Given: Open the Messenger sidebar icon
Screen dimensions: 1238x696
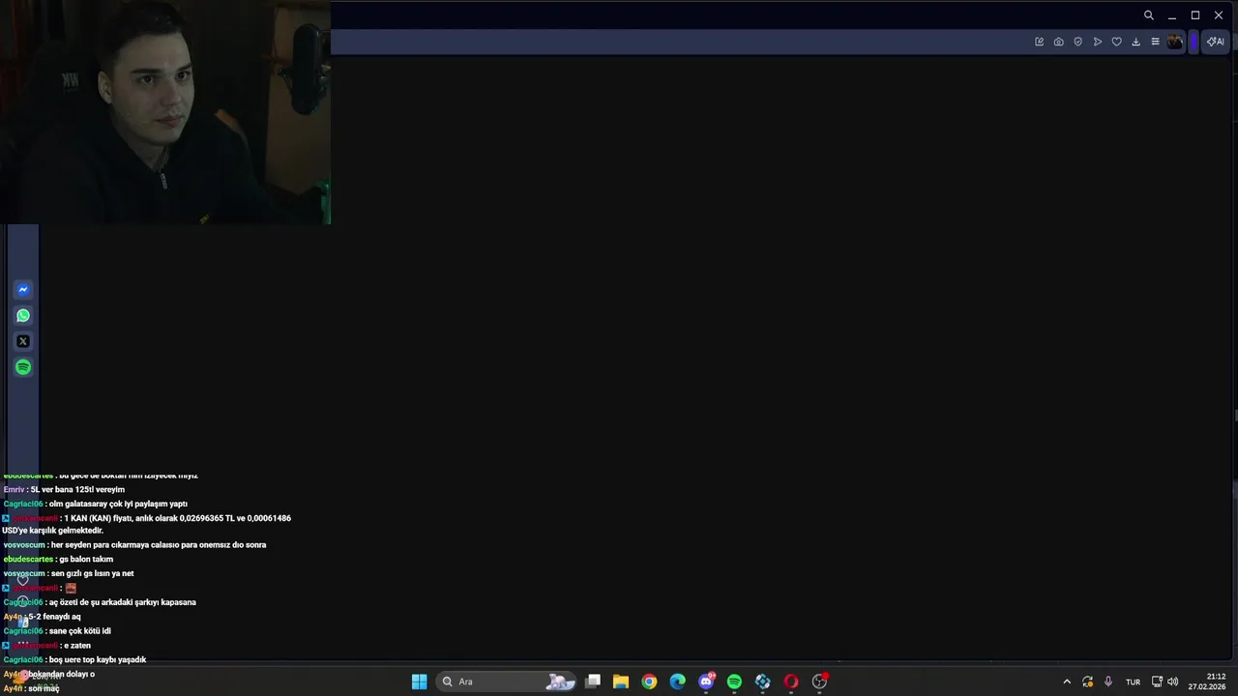Looking at the screenshot, I should pyautogui.click(x=23, y=290).
